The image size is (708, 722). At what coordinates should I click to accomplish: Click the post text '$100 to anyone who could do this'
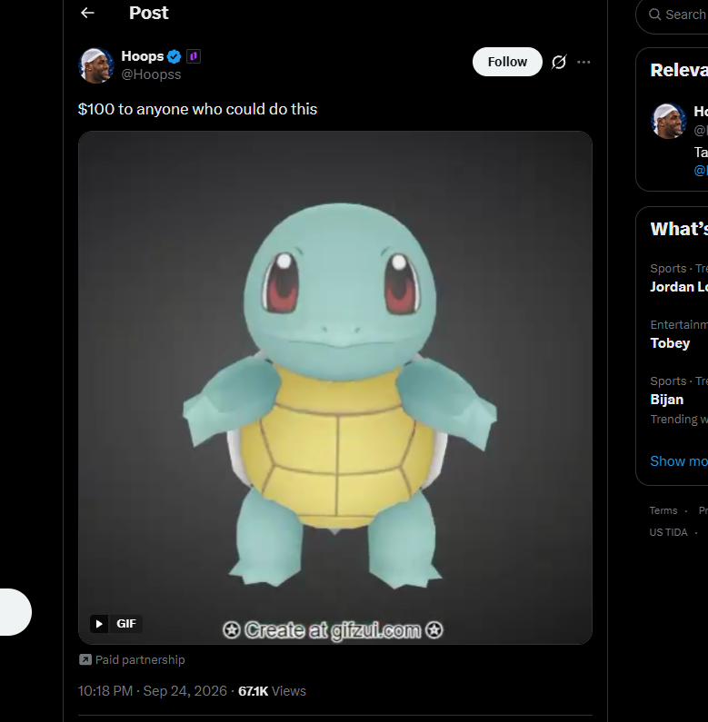pos(198,109)
